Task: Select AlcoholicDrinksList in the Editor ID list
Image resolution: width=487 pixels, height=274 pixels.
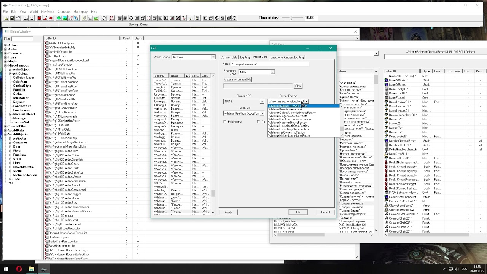Action: 60,52
